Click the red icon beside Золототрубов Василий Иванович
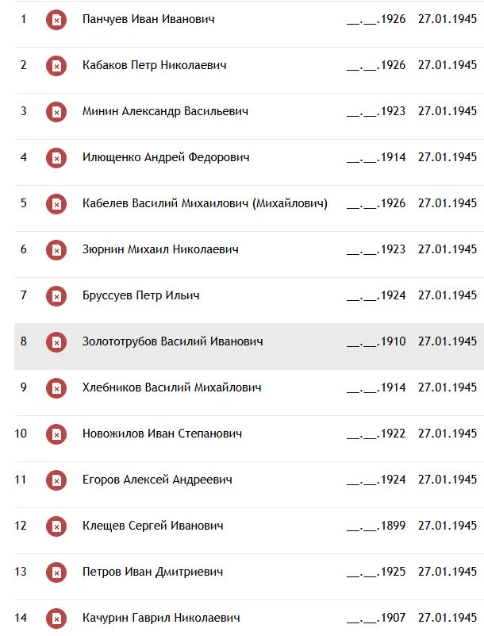Image resolution: width=484 pixels, height=636 pixels. (x=56, y=342)
